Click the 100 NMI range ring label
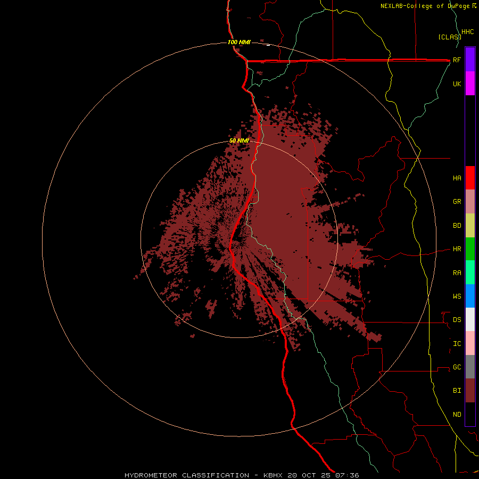This screenshot has height=479, width=479. coord(239,42)
